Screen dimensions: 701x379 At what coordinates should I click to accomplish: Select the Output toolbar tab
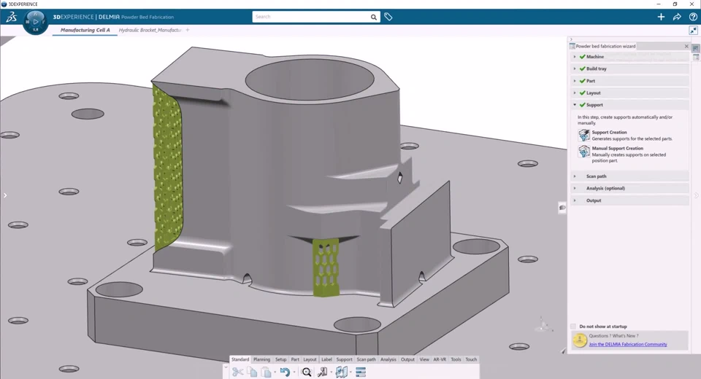pyautogui.click(x=407, y=359)
